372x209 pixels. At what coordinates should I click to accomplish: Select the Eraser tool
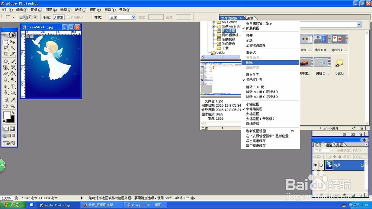point(6,73)
